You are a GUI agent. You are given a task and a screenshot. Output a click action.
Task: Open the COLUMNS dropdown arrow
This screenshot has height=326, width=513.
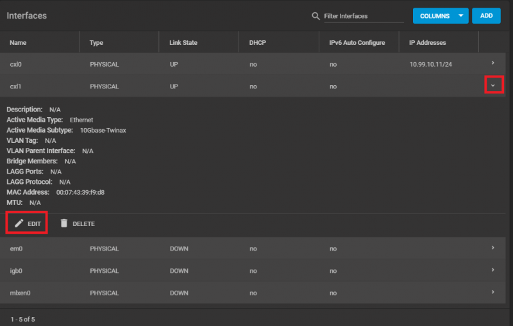[x=460, y=16]
